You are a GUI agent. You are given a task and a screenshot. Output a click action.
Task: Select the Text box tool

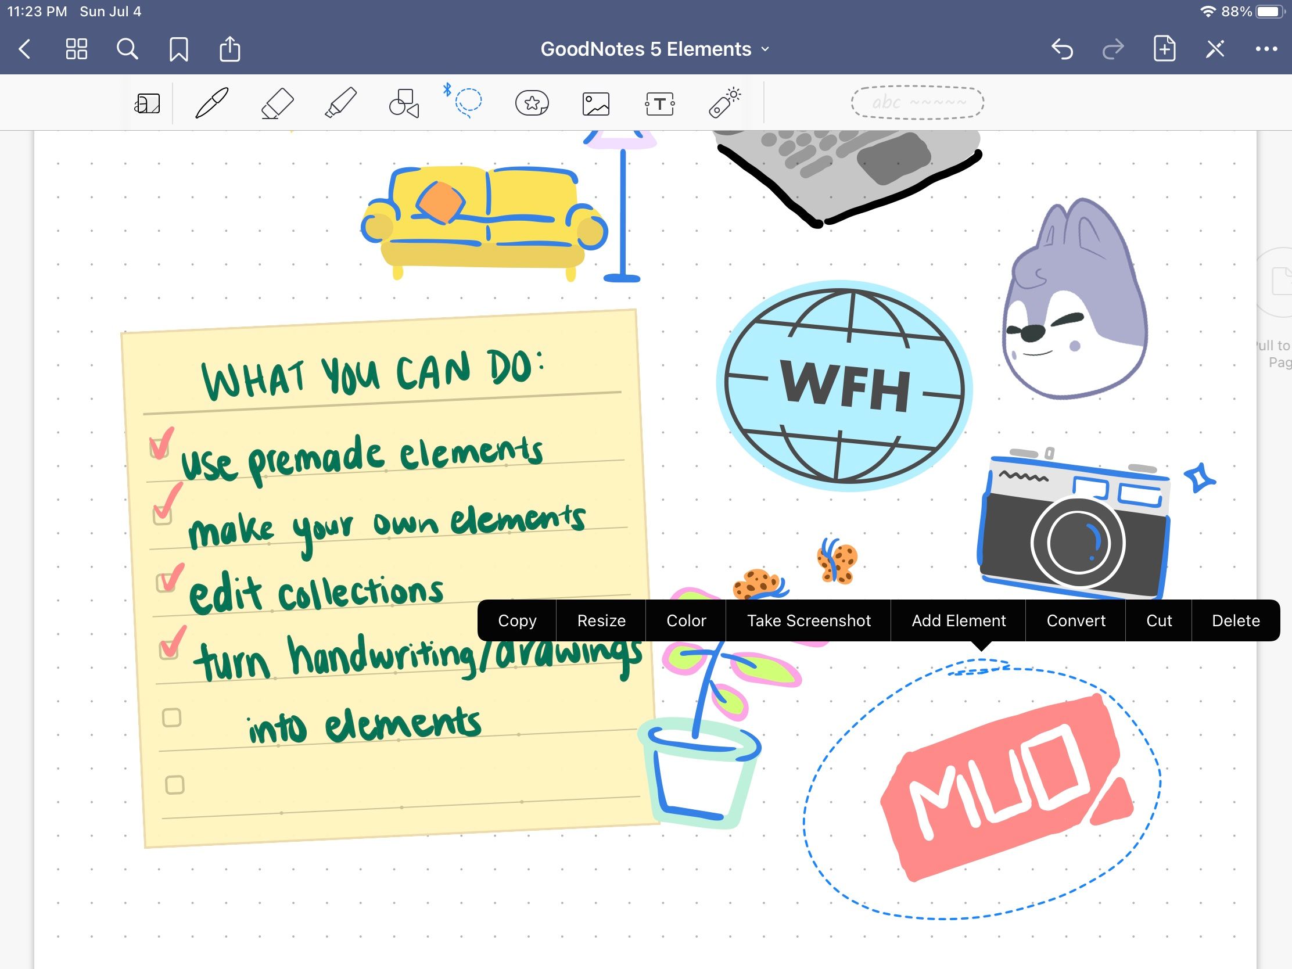pyautogui.click(x=661, y=102)
